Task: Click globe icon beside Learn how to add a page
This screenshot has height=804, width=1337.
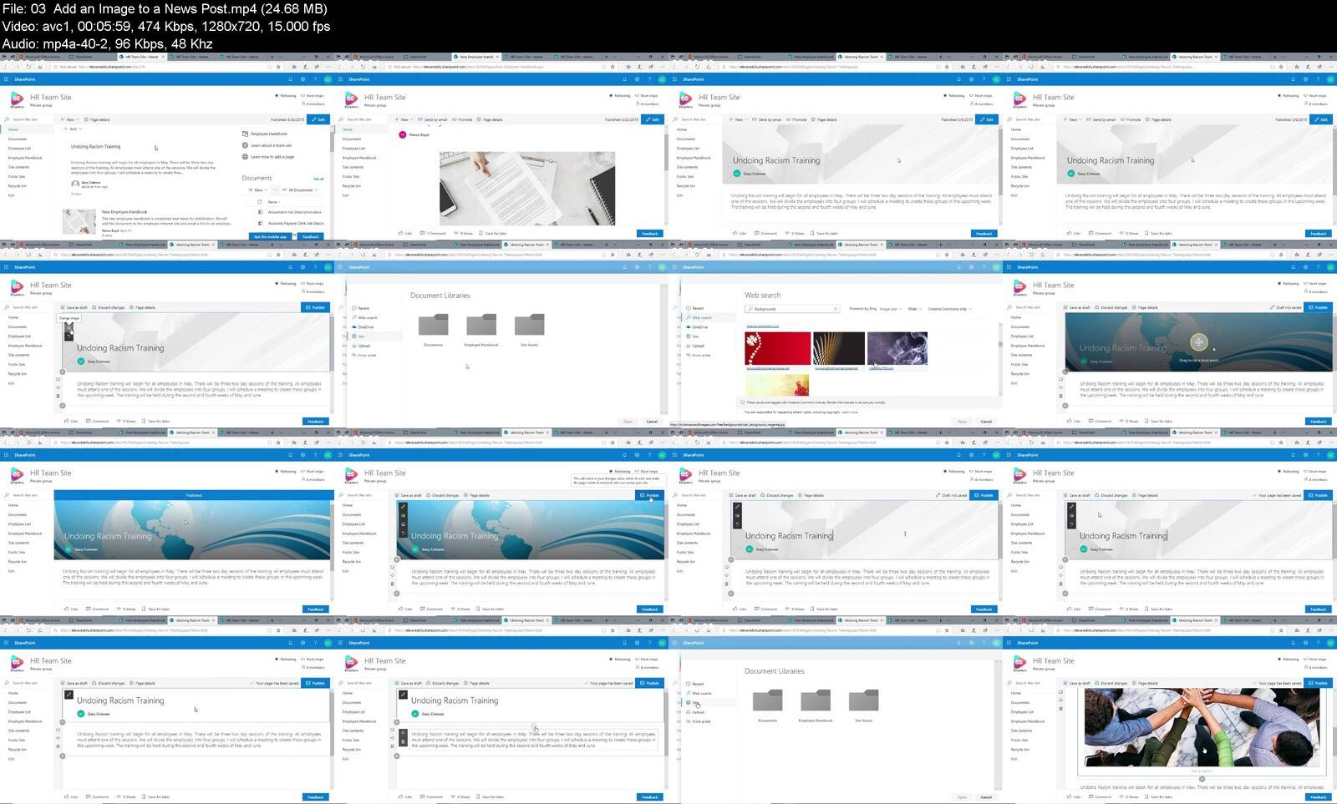Action: pyautogui.click(x=245, y=157)
